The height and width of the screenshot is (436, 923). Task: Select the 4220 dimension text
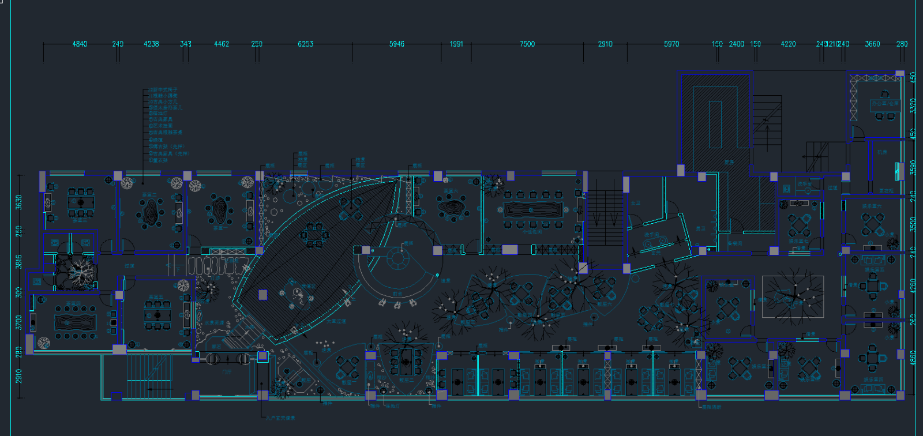[789, 44]
